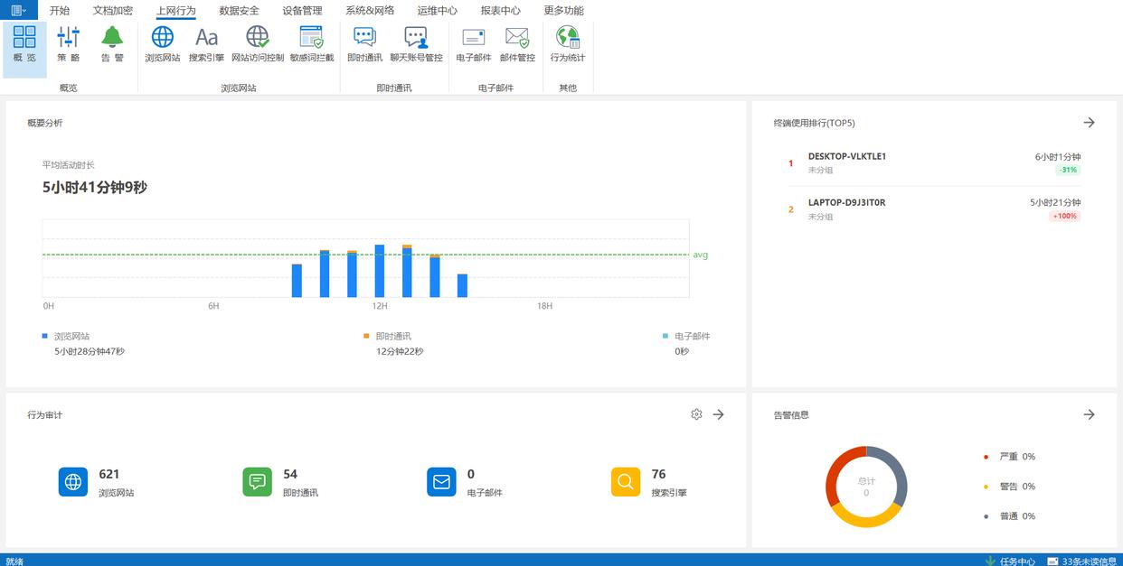The width and height of the screenshot is (1123, 566).
Task: Switch to the 运维中心 tab
Action: pyautogui.click(x=437, y=11)
